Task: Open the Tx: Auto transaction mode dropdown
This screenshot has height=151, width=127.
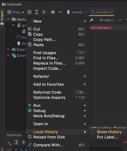Action: pyautogui.click(x=107, y=20)
